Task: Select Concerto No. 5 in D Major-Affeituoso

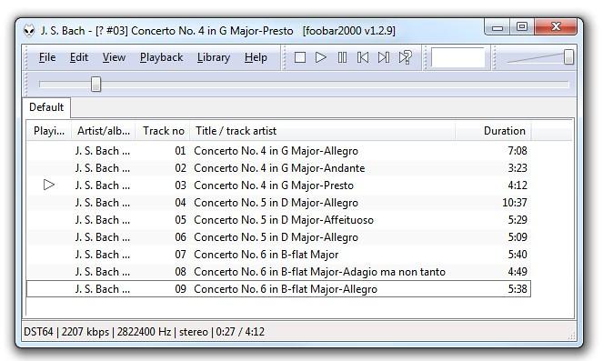Action: click(278, 220)
